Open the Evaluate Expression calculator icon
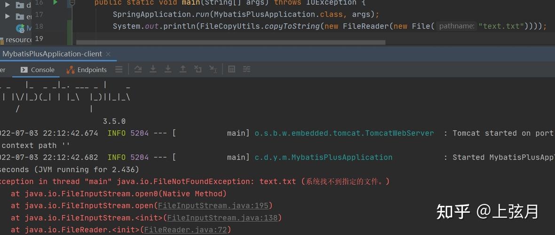This screenshot has height=235, width=555. coord(231,70)
